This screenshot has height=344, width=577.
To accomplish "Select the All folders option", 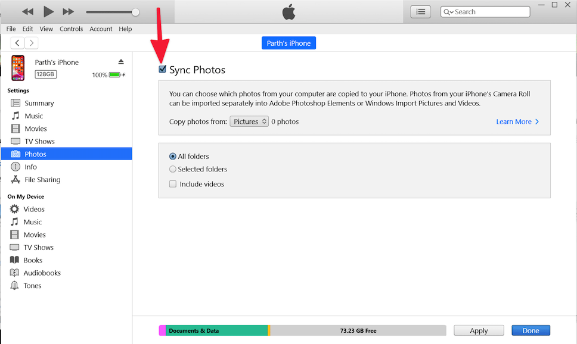I will [173, 157].
